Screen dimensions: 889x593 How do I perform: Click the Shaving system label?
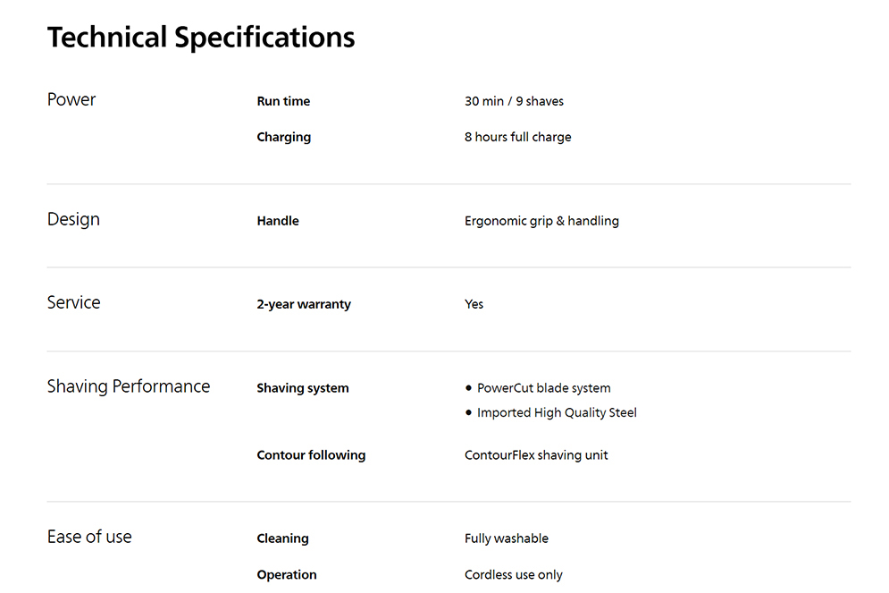point(303,388)
